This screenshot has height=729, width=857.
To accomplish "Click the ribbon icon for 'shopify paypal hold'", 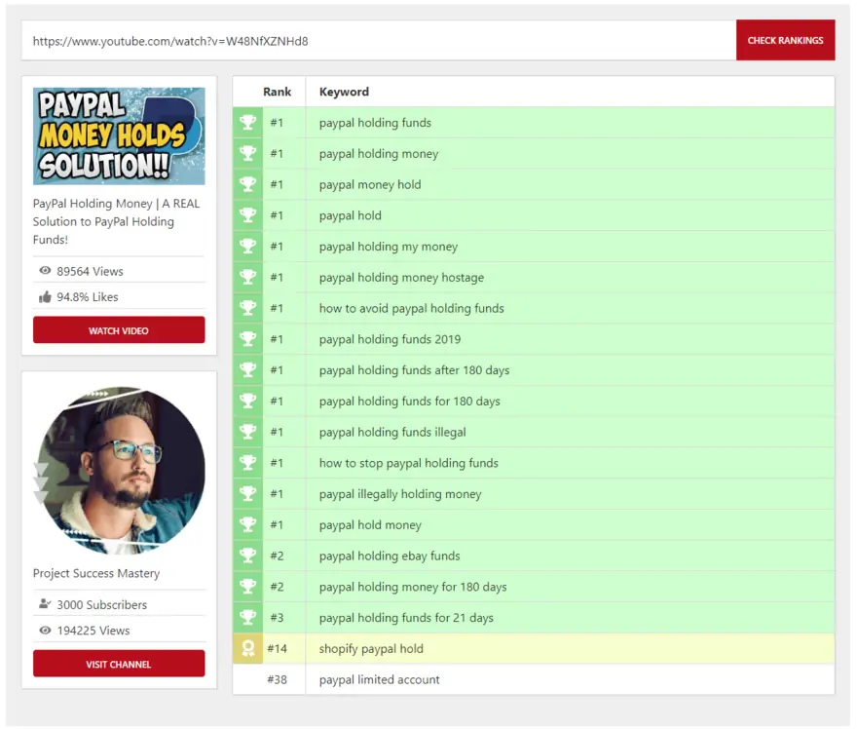I will tap(247, 648).
